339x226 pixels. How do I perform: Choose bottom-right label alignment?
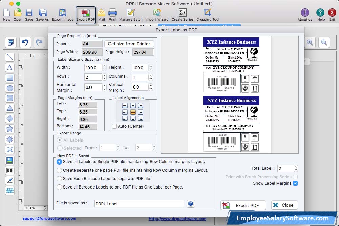141,118
